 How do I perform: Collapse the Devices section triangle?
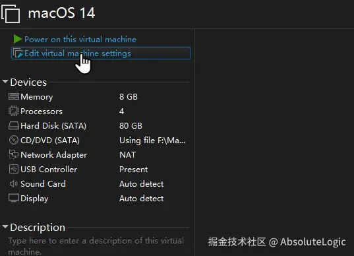(5, 82)
